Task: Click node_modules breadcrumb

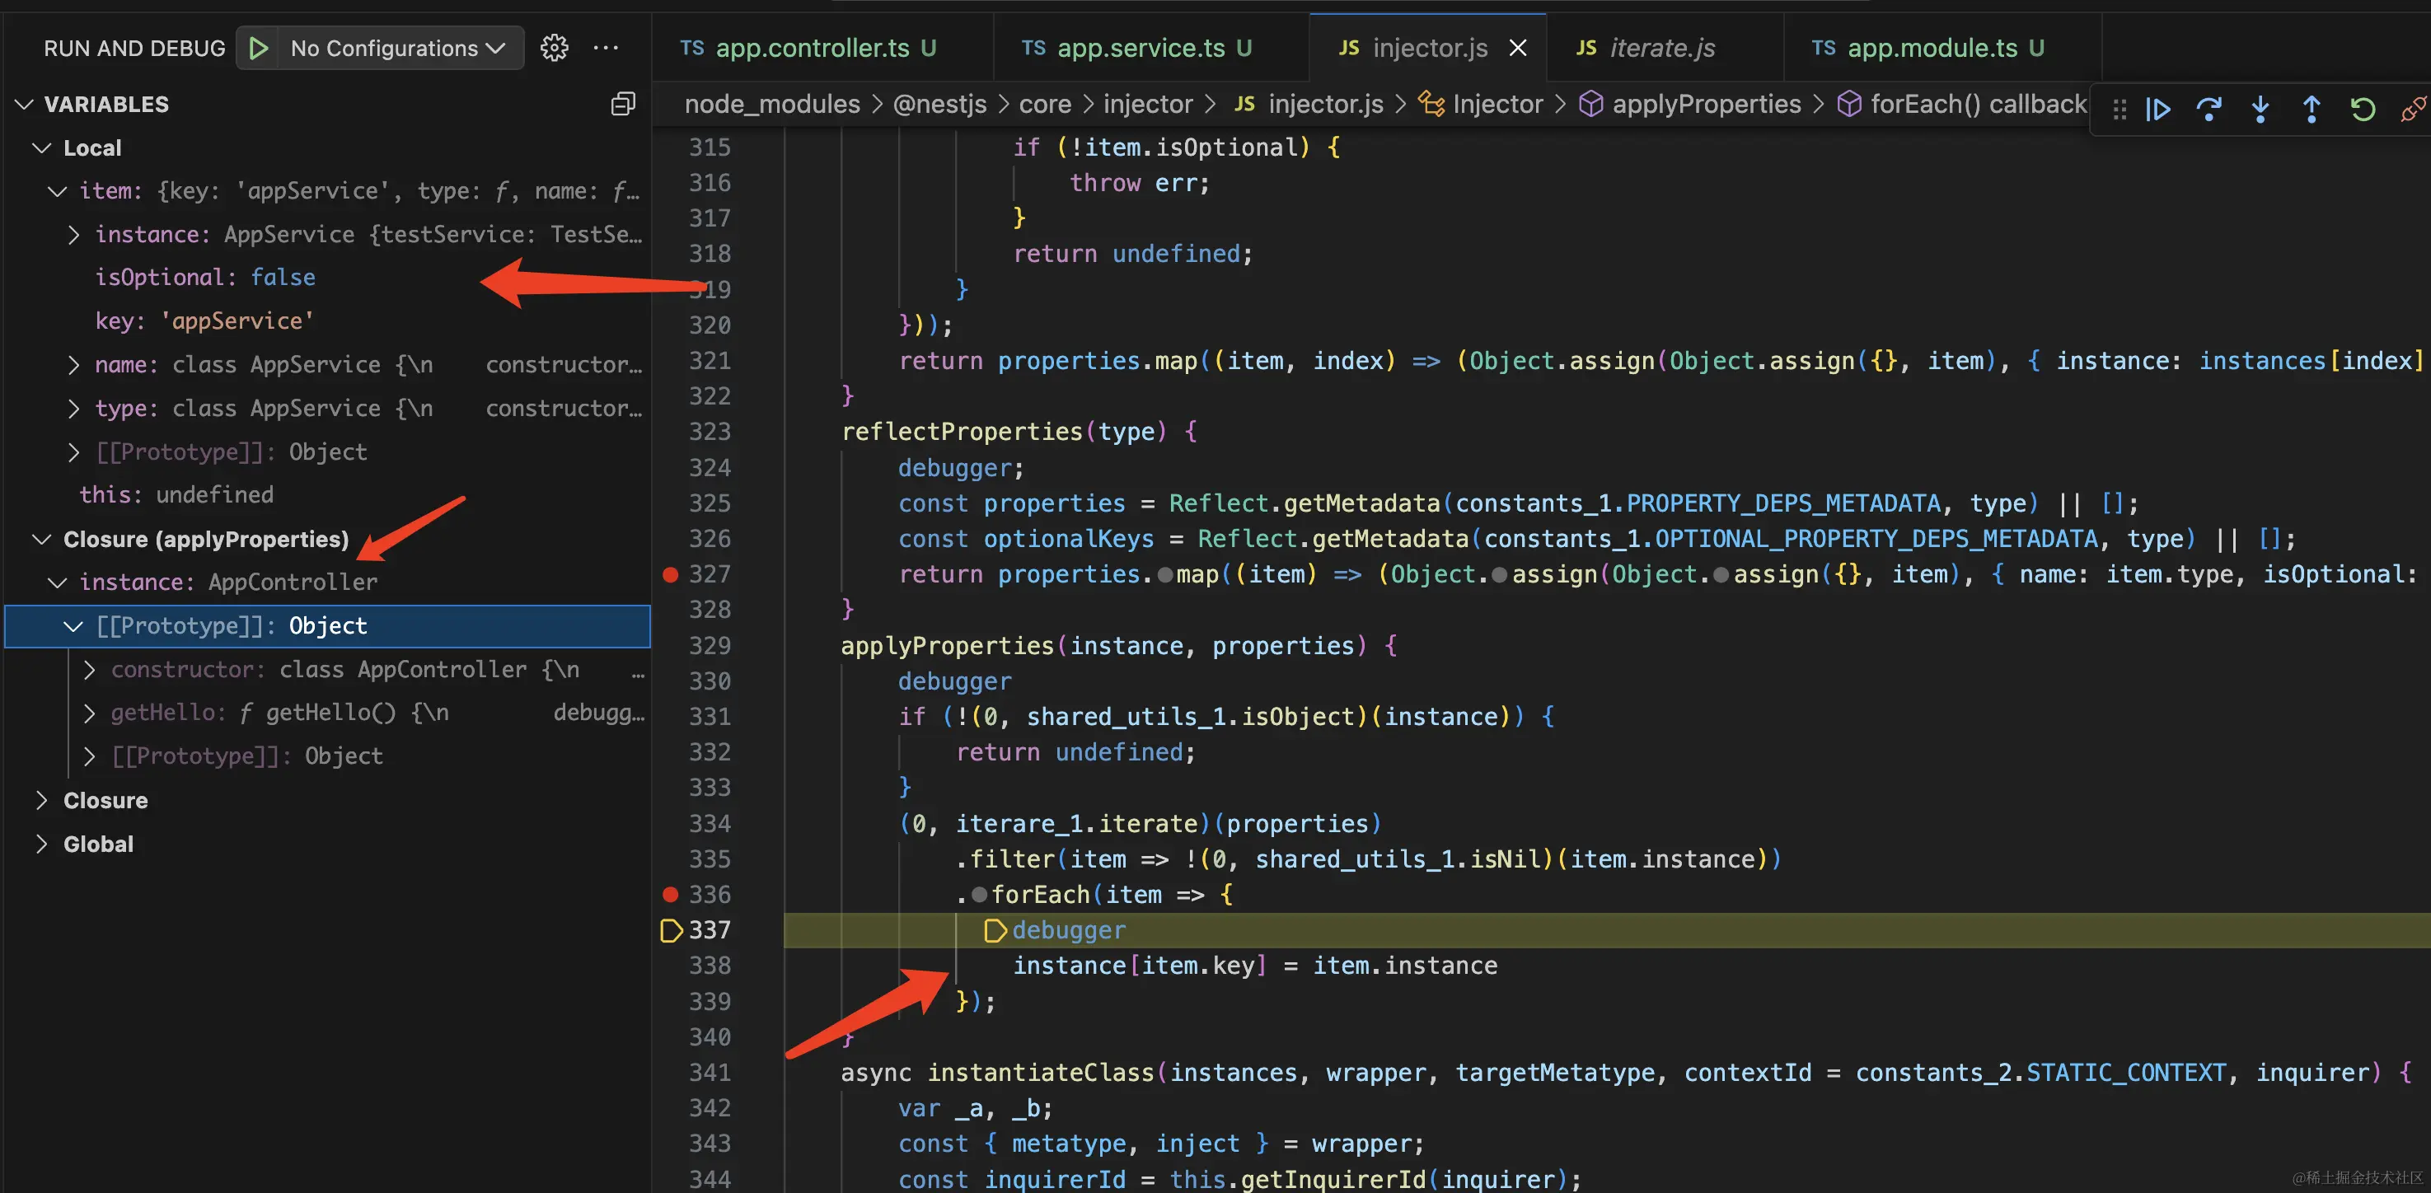Action: pyautogui.click(x=772, y=104)
